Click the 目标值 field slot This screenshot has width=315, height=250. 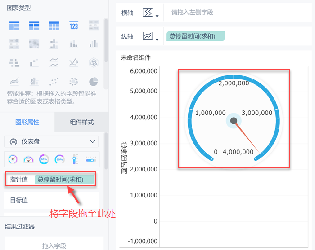(x=52, y=200)
